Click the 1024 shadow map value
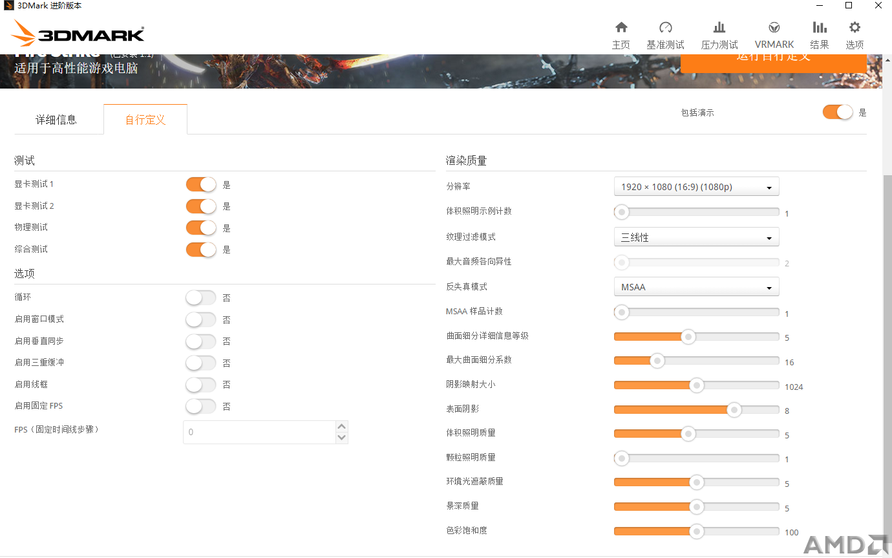 794,387
